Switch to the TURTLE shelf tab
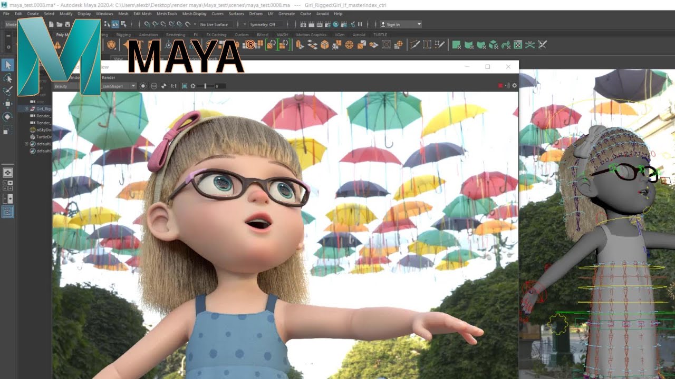Screen dimensions: 675x379 (x=380, y=35)
